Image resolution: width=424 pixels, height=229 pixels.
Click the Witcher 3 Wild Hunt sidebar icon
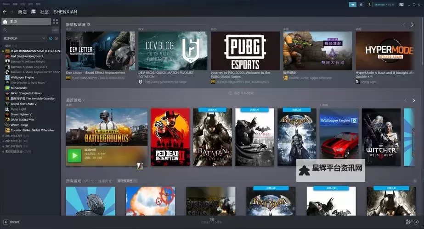pos(7,82)
